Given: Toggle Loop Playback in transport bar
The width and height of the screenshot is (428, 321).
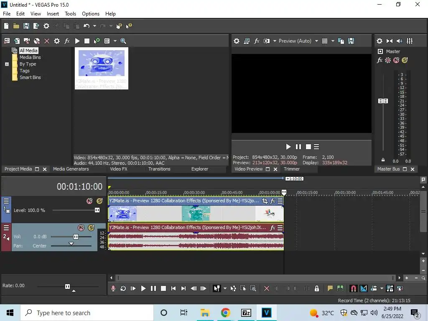Looking at the screenshot, I should (x=123, y=288).
